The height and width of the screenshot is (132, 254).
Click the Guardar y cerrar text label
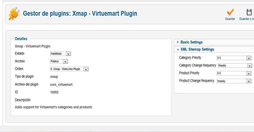[x=246, y=19]
